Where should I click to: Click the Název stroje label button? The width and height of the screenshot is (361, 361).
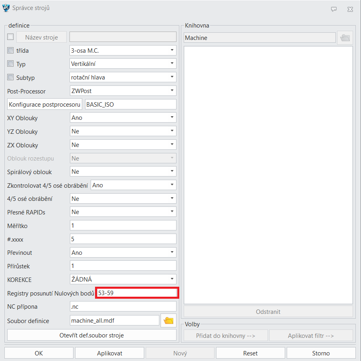(42, 37)
